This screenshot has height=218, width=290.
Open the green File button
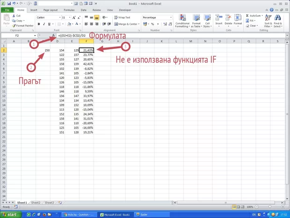(x=7, y=9)
